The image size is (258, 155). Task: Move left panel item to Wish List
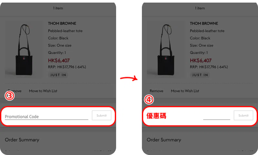[x=43, y=91]
